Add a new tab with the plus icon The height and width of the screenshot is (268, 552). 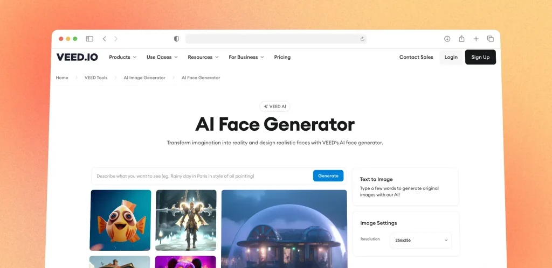476,39
